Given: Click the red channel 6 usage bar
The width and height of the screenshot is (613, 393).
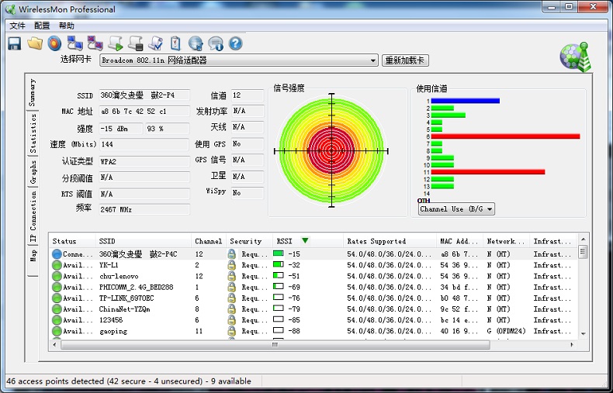Looking at the screenshot, I should 504,136.
